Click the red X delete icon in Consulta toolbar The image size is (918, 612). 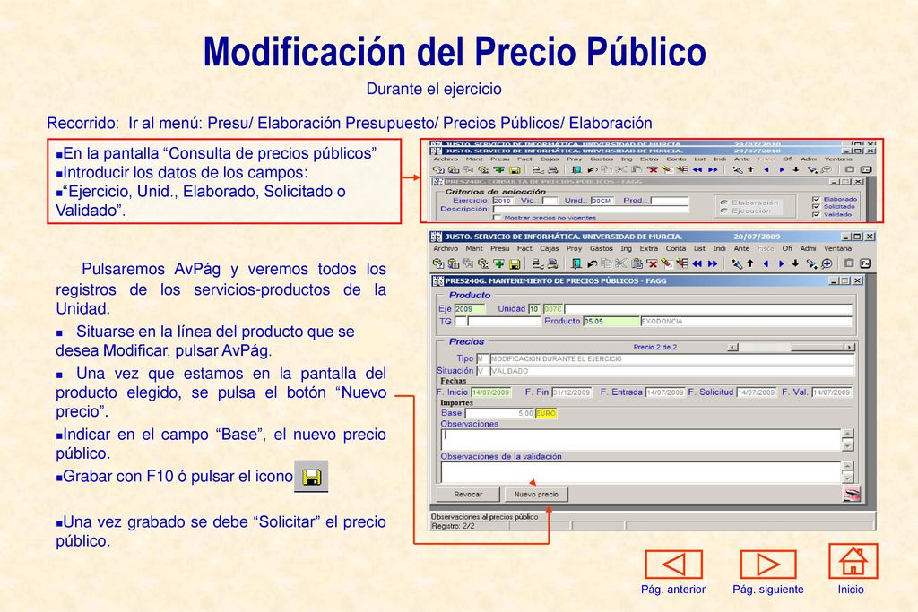653,169
